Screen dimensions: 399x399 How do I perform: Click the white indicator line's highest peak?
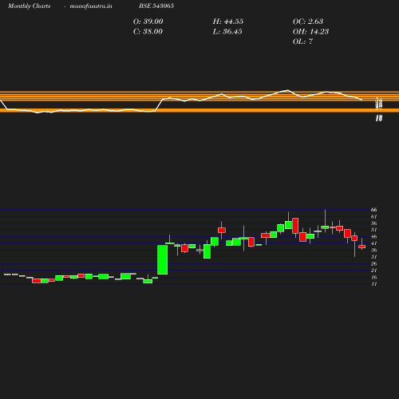(287, 90)
